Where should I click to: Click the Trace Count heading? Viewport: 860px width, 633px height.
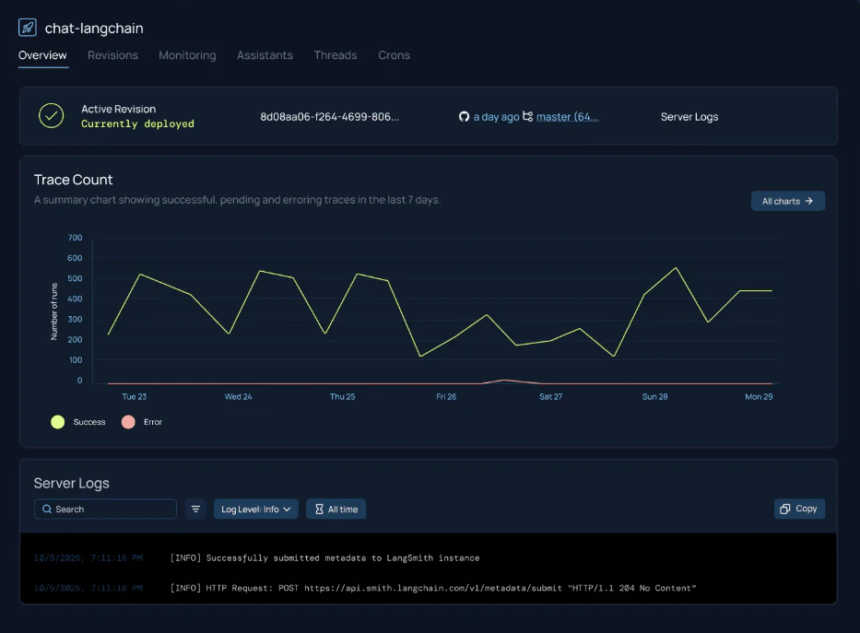(73, 180)
